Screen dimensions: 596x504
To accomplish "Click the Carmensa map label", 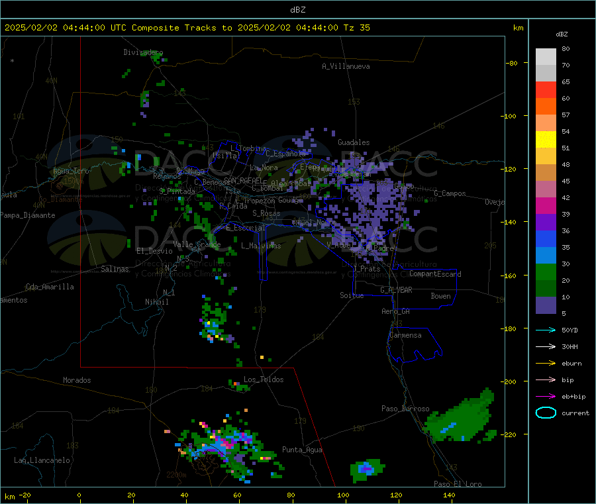I will pyautogui.click(x=405, y=335).
